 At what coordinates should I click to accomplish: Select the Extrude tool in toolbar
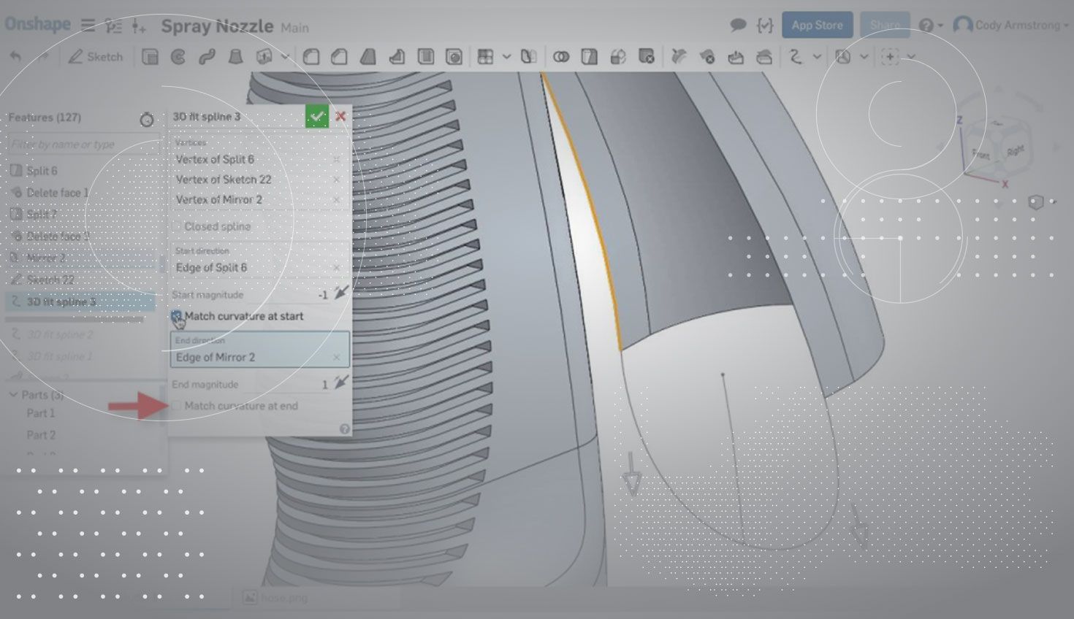150,57
